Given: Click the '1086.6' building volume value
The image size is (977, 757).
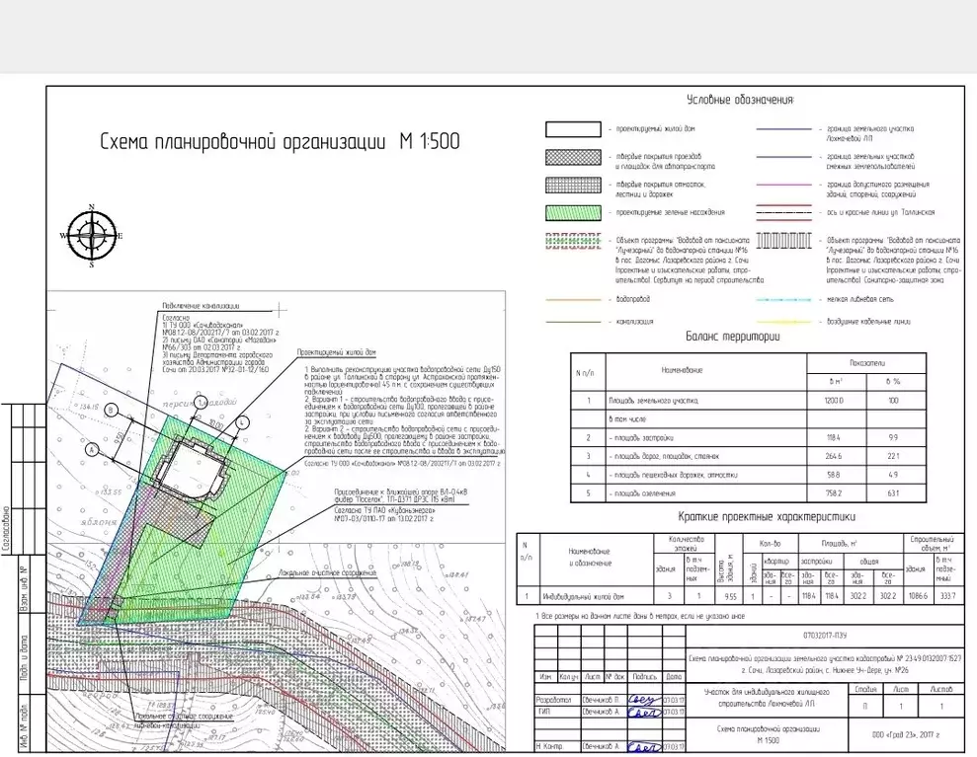Looking at the screenshot, I should click(x=917, y=596).
